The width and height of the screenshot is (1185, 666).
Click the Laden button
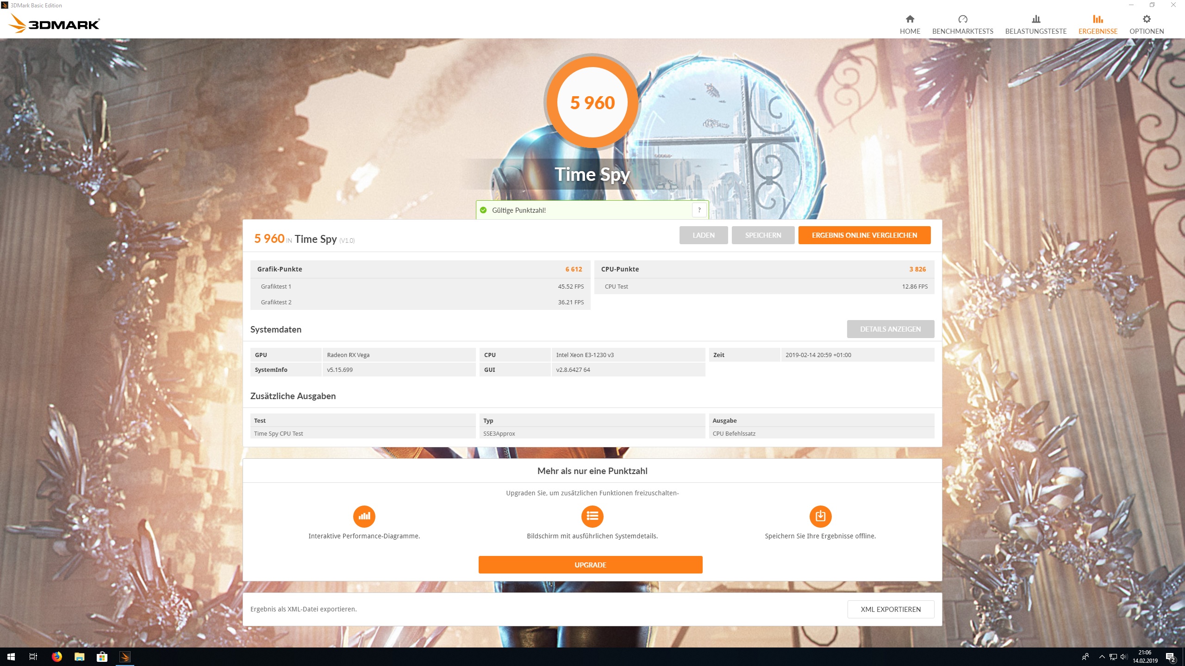tap(703, 235)
